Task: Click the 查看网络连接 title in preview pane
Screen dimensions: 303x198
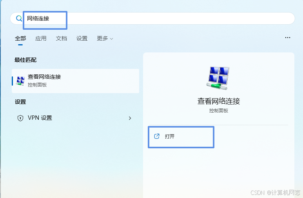Action: tap(219, 101)
